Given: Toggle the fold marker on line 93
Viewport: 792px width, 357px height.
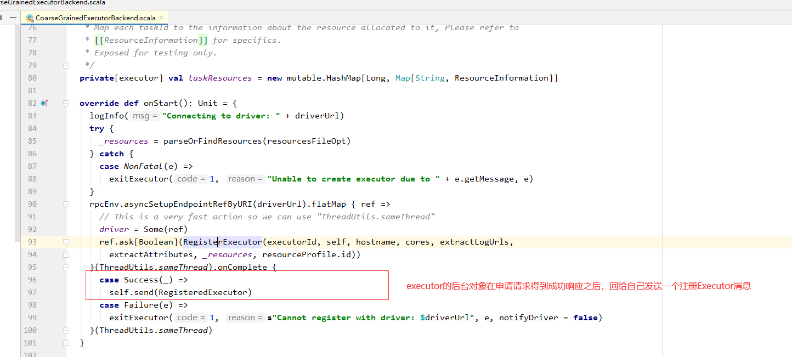Looking at the screenshot, I should 66,242.
